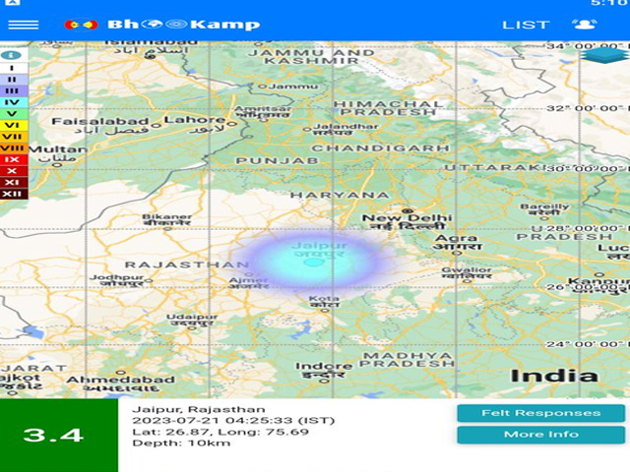Select intensity level VII swatch
The height and width of the screenshot is (472, 630).
click(14, 137)
